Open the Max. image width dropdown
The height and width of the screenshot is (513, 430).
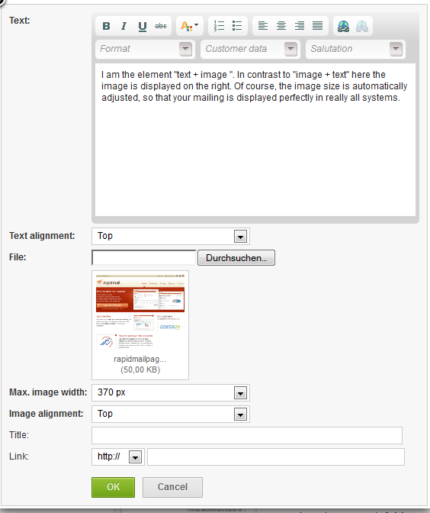tap(171, 392)
